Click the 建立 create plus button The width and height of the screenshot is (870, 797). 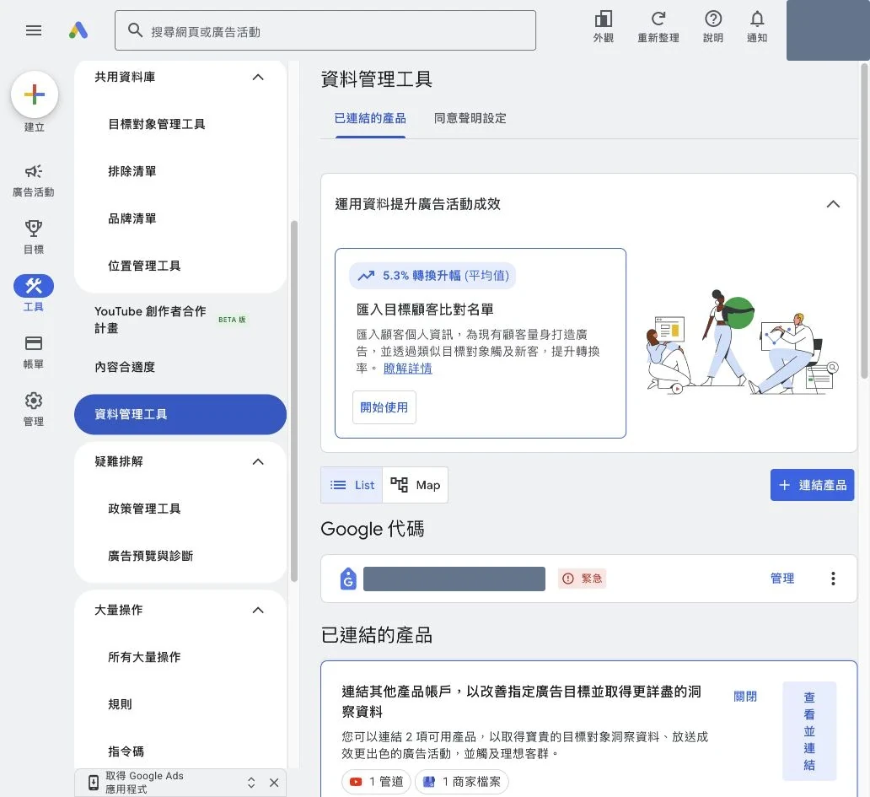(x=35, y=95)
